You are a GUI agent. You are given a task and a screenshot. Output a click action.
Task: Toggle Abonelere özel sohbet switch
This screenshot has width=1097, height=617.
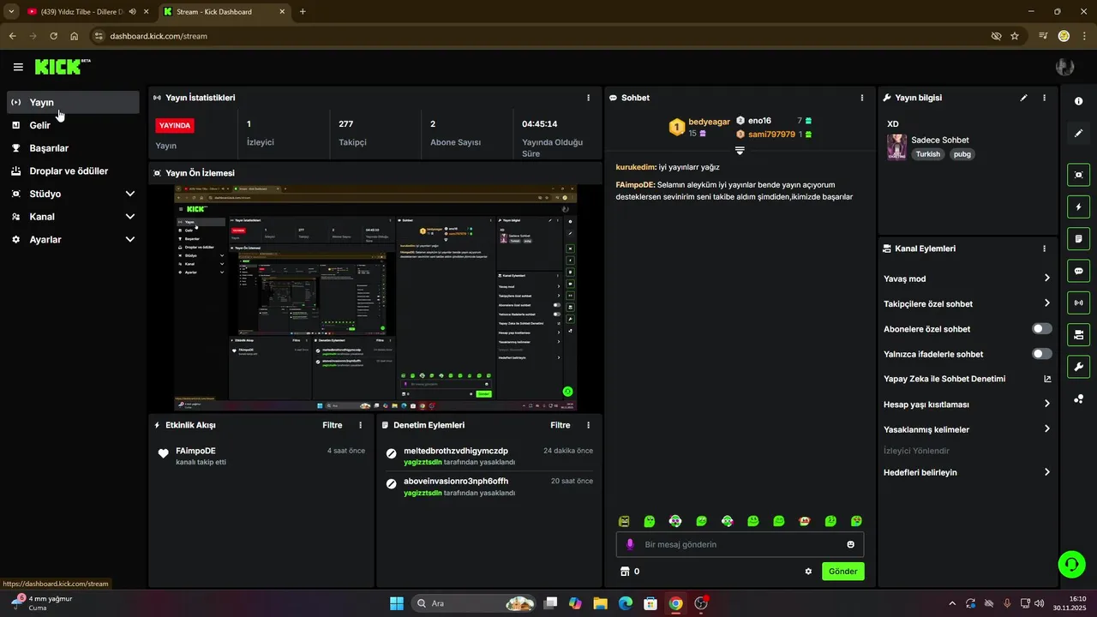[1042, 329]
